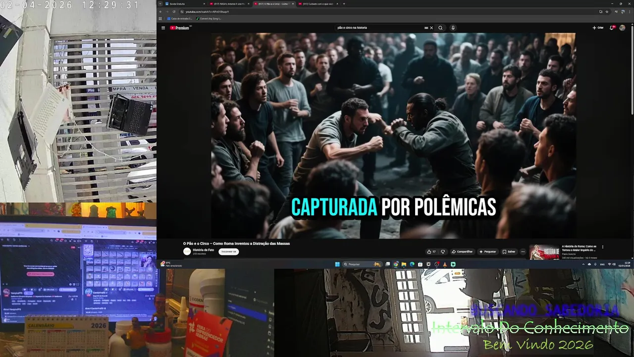Open Convert Any Song bookmark

tap(209, 18)
